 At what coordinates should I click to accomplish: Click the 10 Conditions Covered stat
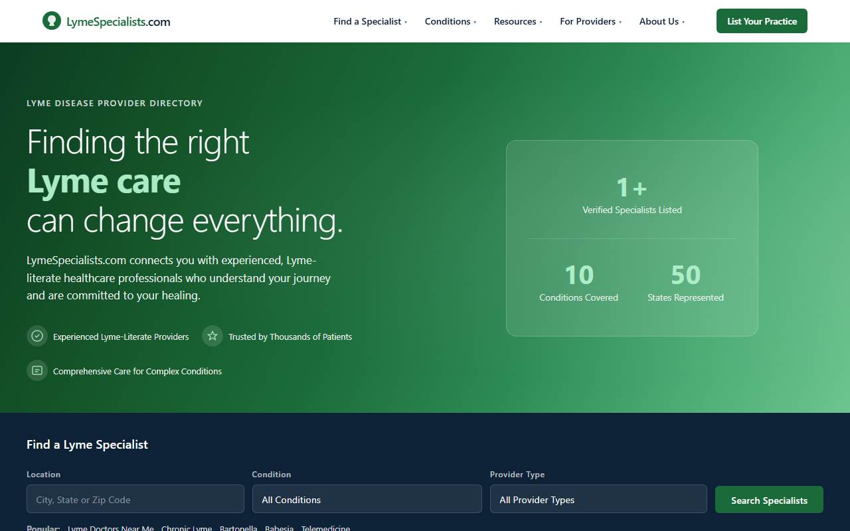578,283
